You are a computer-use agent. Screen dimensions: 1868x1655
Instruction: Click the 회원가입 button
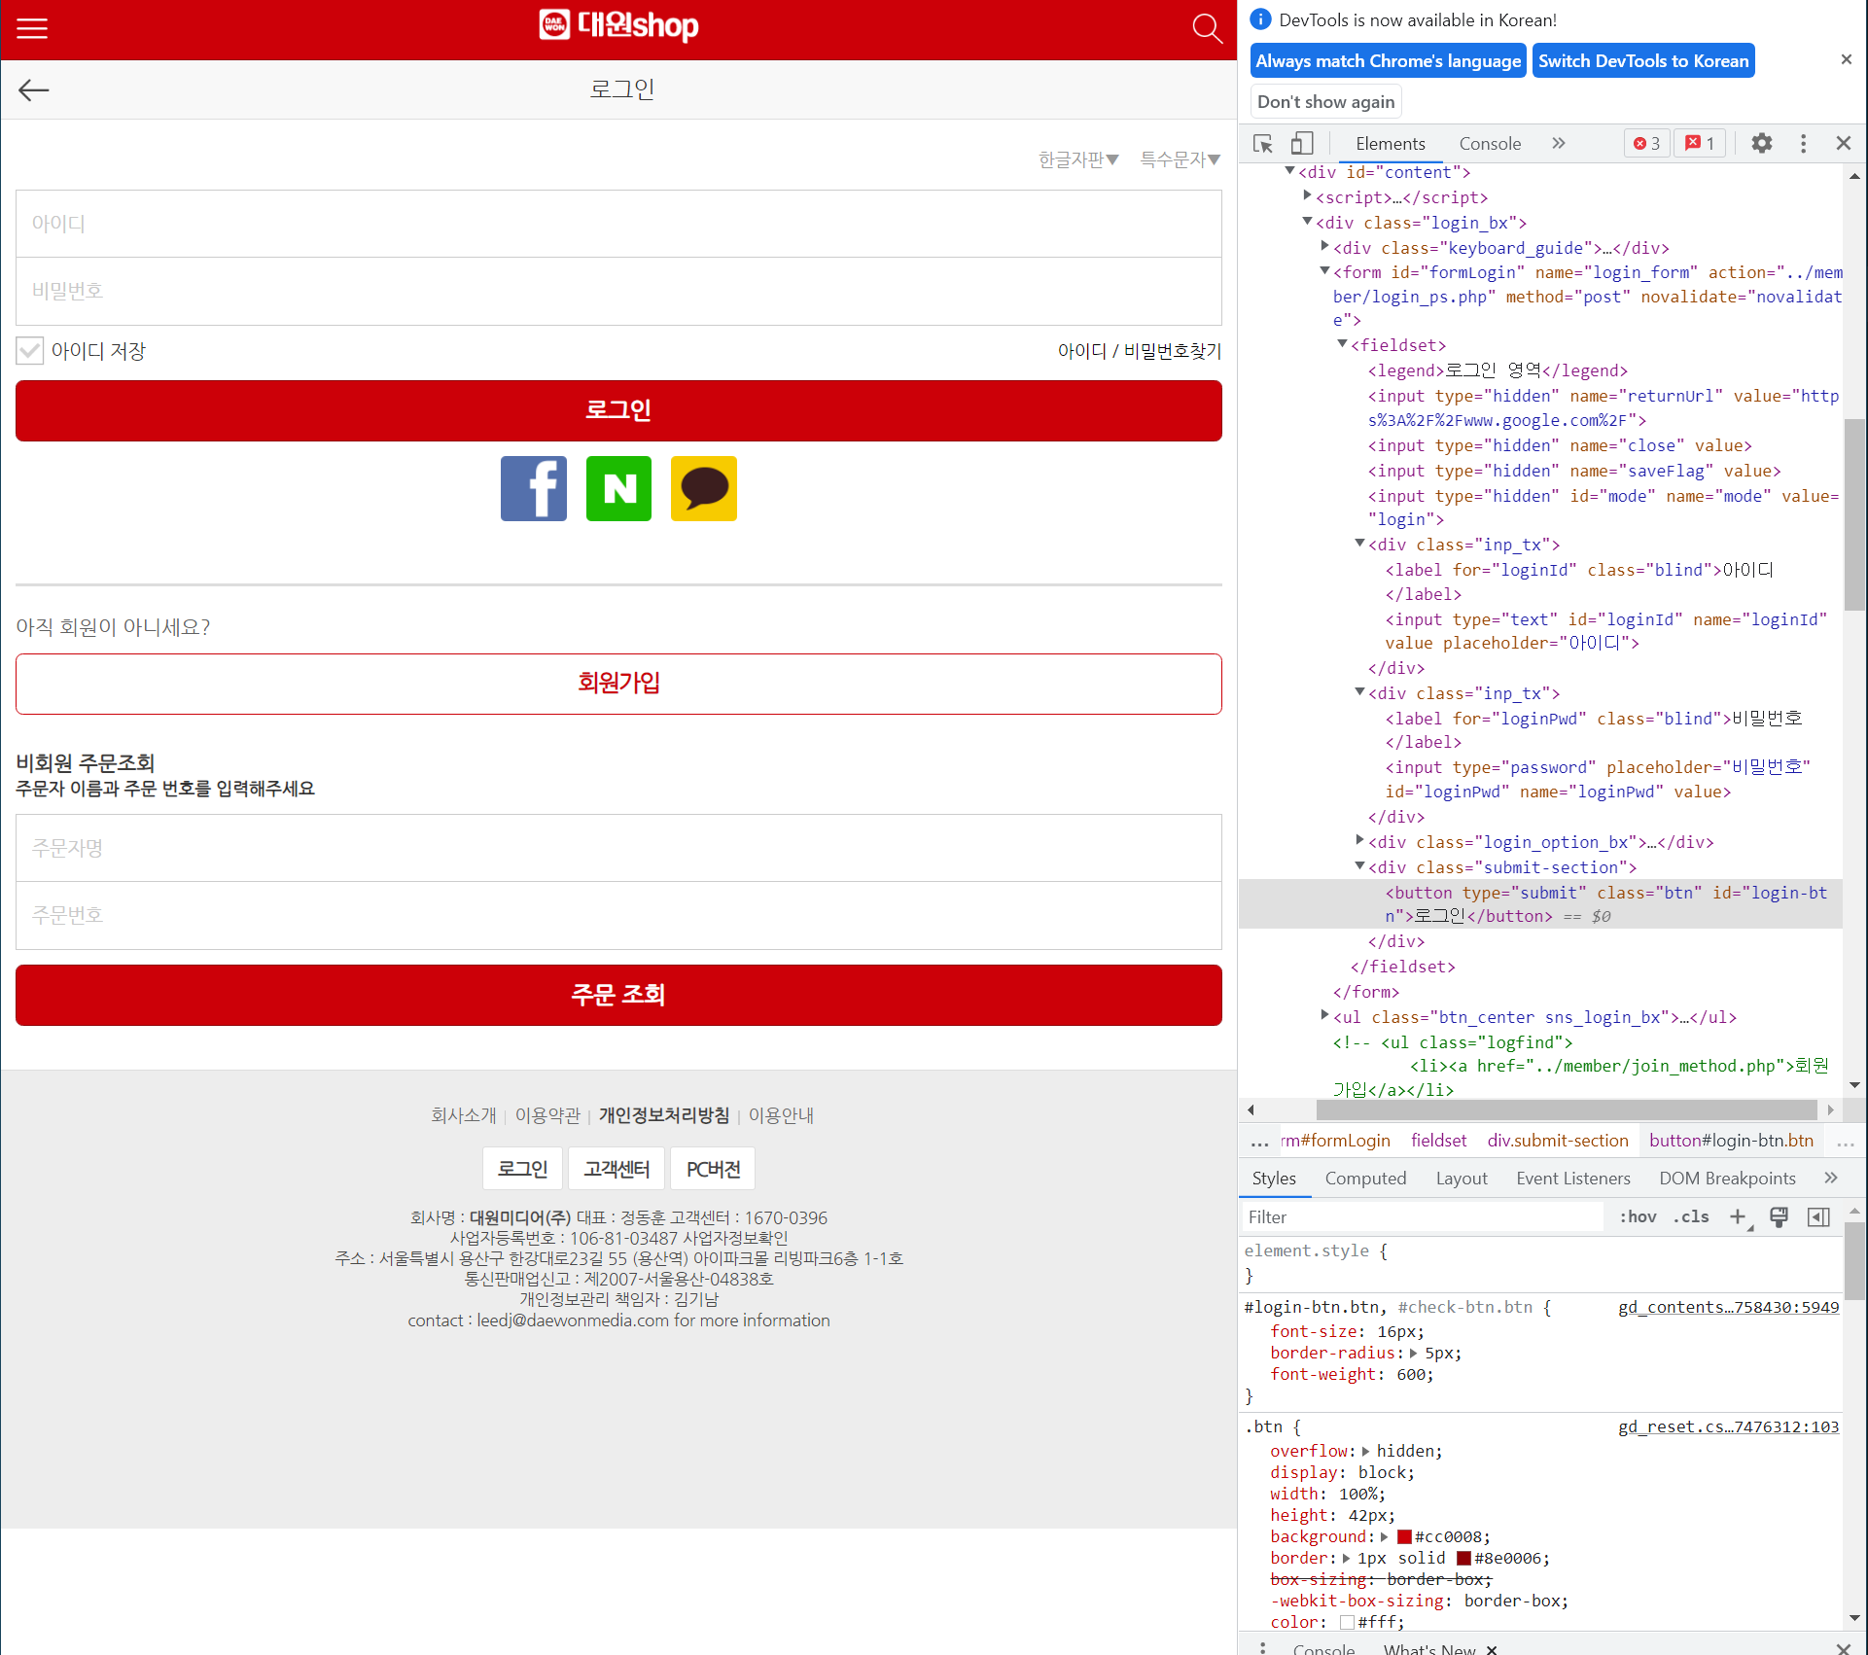click(618, 684)
